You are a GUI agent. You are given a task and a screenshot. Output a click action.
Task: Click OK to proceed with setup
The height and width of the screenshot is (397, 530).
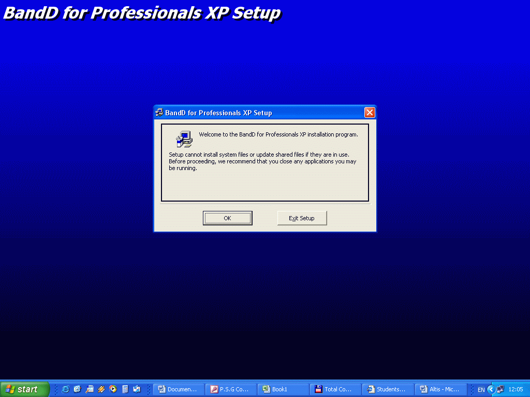(x=228, y=218)
